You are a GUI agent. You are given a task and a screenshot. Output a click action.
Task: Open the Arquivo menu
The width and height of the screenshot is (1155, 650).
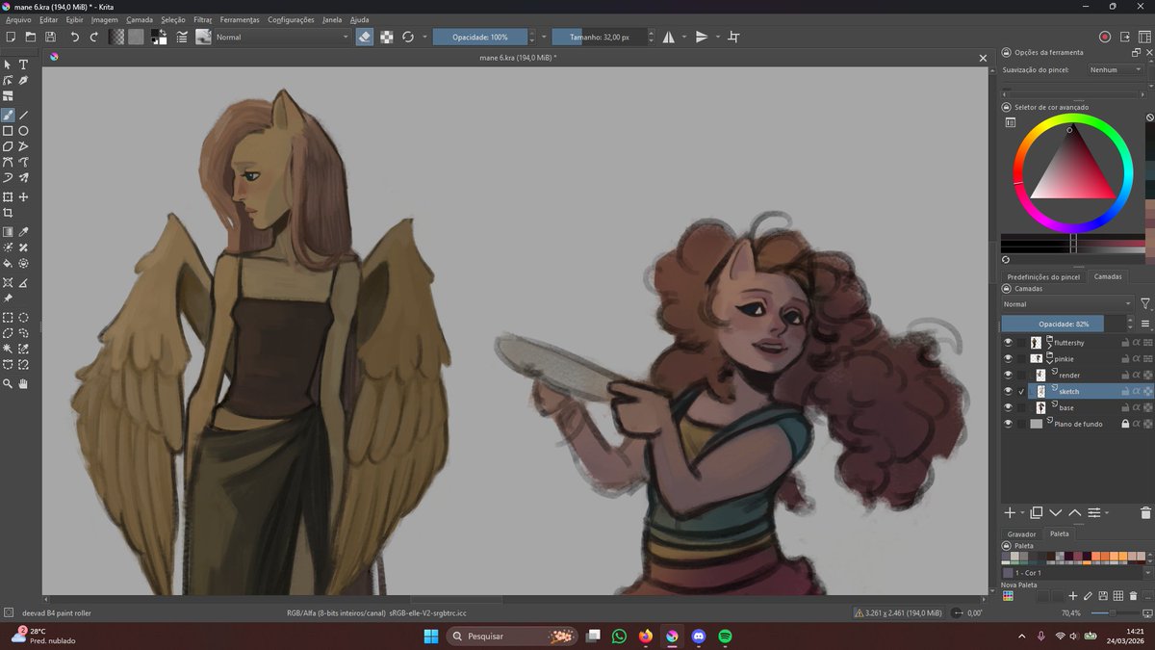18,19
